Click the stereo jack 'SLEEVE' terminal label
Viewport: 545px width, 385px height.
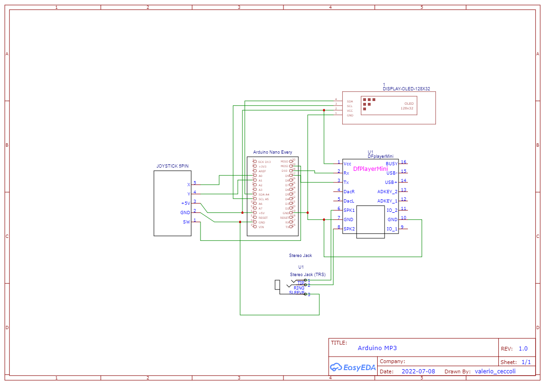coord(297,293)
